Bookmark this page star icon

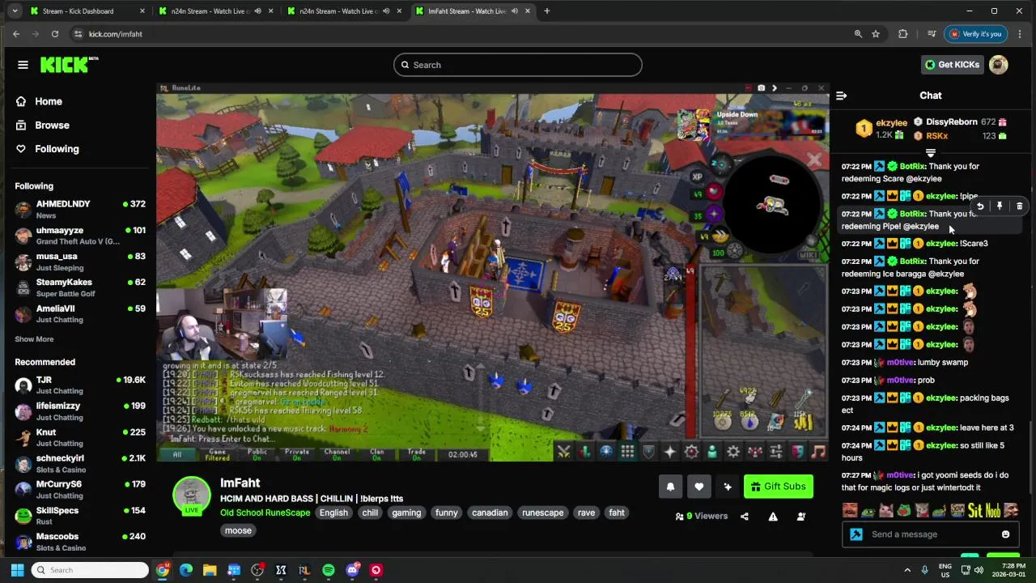876,34
